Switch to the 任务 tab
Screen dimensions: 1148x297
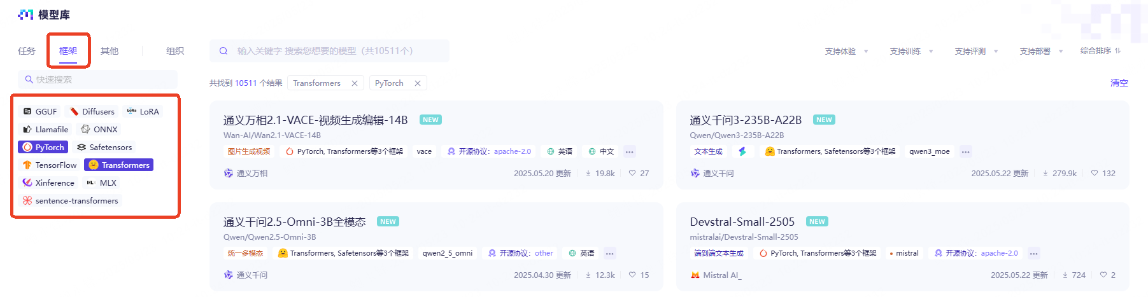[x=27, y=51]
